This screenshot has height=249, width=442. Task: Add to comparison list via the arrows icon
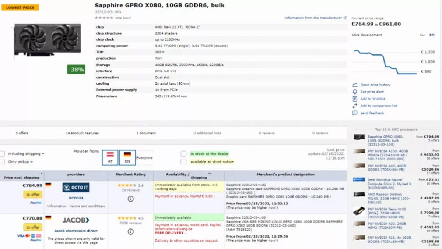point(355,105)
